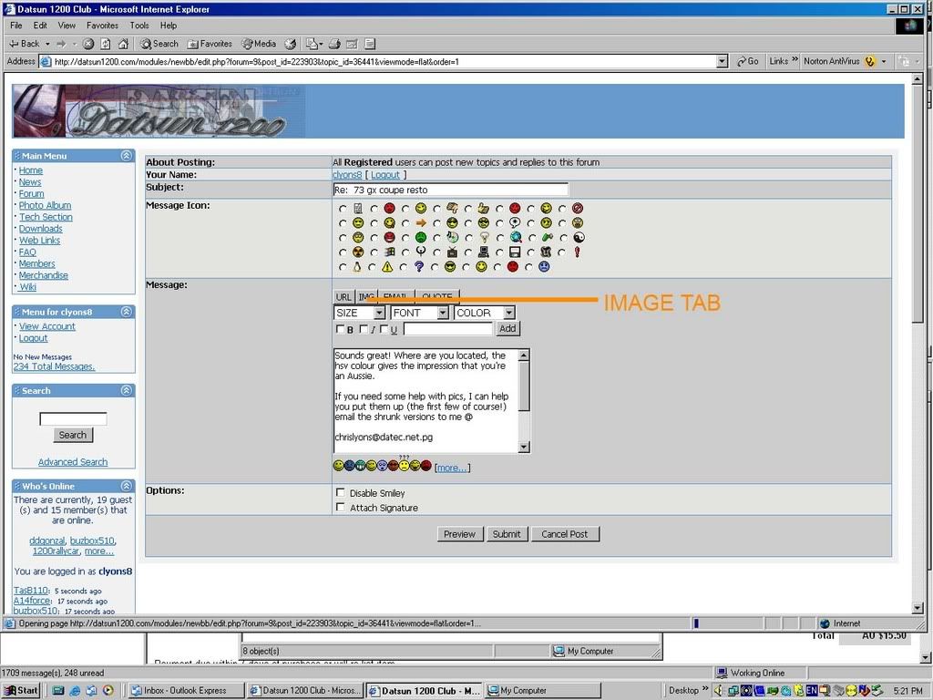Click the IE Home toolbar icon

(x=123, y=44)
